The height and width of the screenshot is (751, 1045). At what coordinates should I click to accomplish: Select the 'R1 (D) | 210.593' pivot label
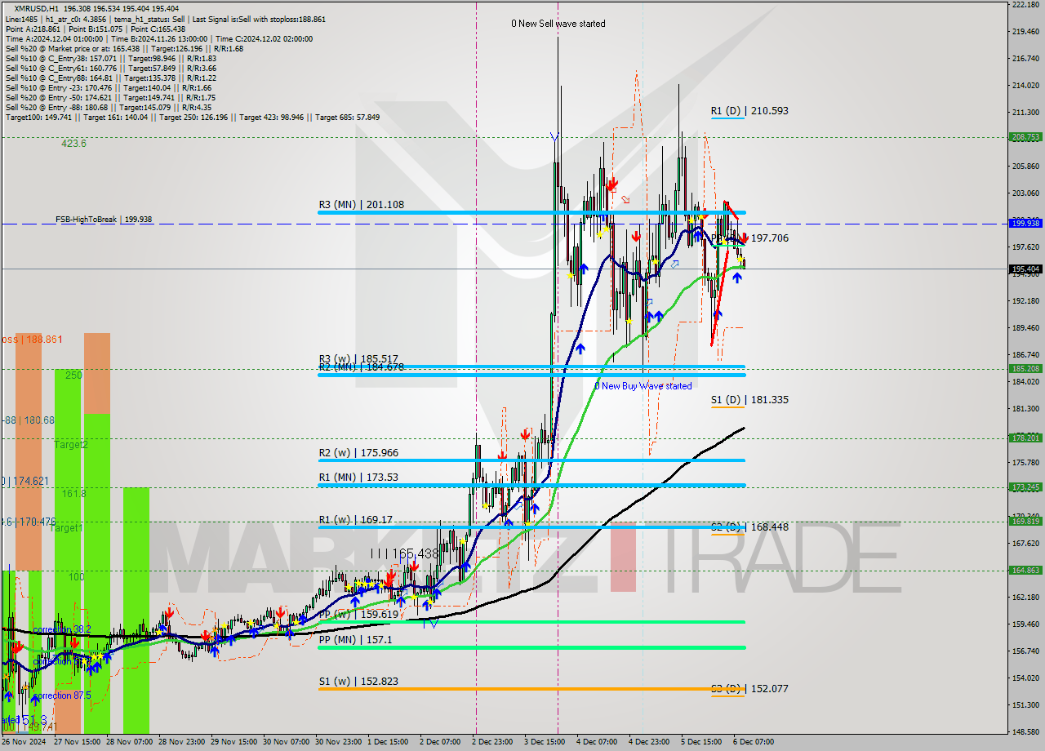(749, 110)
